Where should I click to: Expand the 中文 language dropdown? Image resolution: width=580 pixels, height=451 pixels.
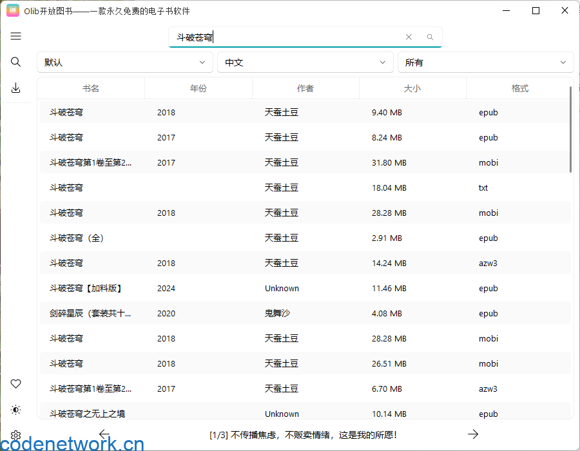tap(305, 62)
